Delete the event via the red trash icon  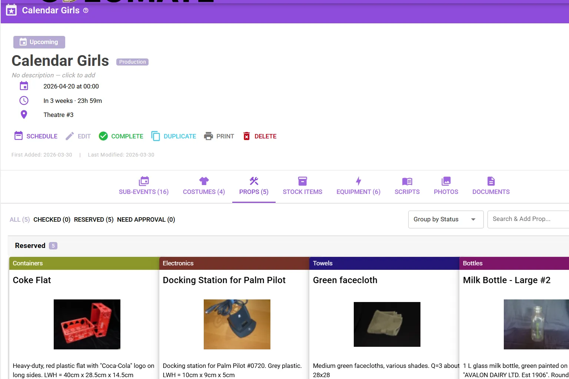click(x=246, y=136)
